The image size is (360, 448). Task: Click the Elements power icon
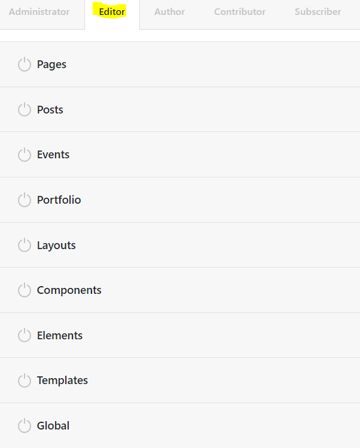pyautogui.click(x=24, y=335)
